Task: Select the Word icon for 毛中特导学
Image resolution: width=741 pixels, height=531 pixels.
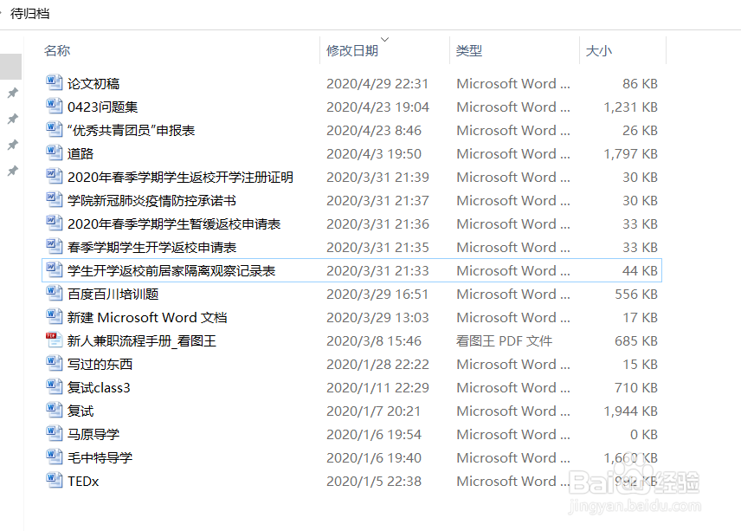Action: [54, 457]
